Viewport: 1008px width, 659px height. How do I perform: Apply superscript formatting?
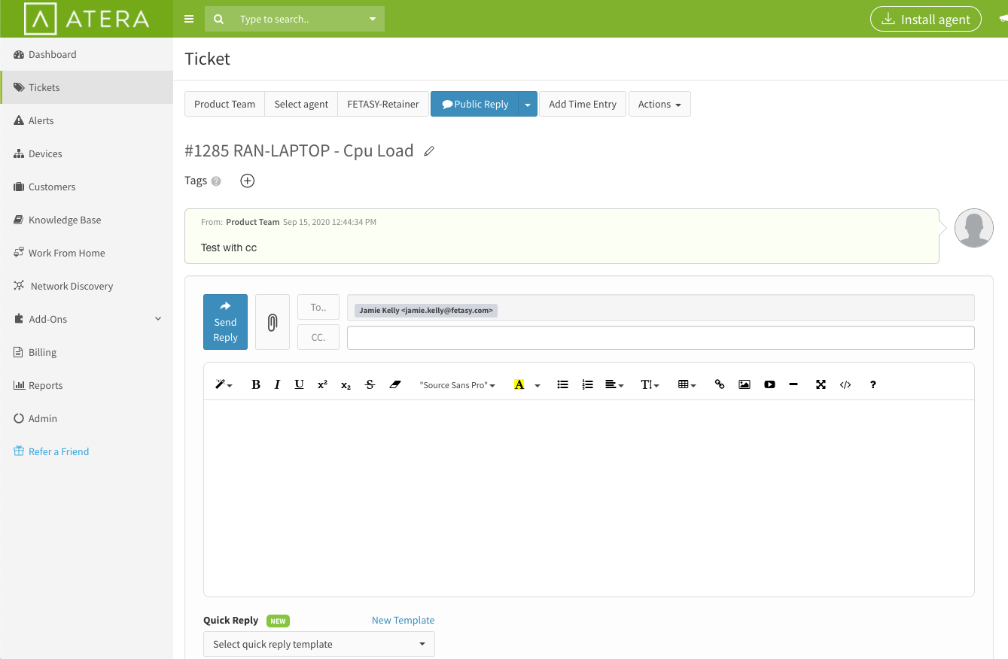click(x=322, y=384)
